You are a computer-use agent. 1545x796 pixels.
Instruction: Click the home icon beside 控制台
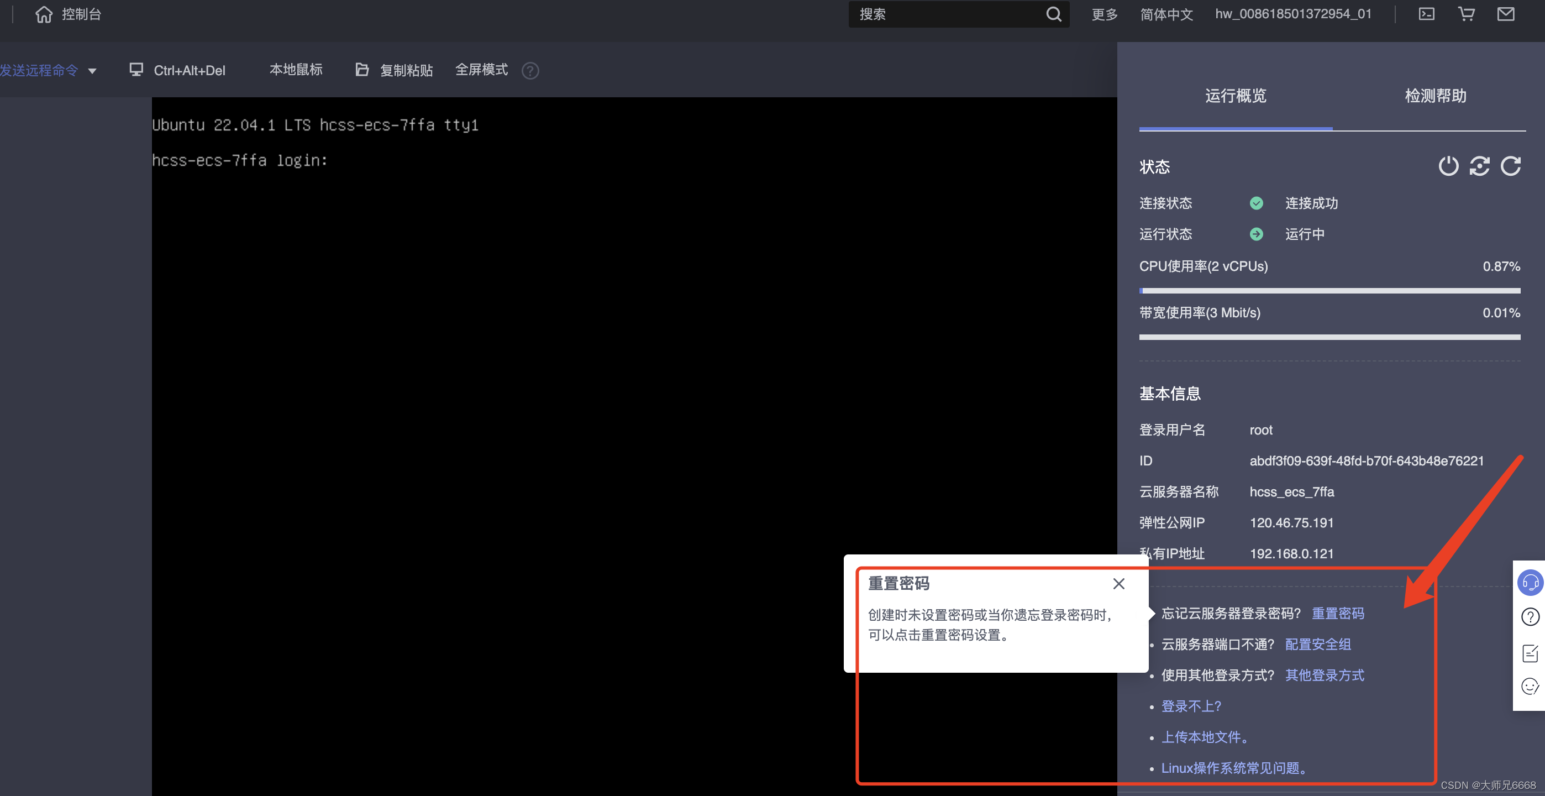(44, 14)
